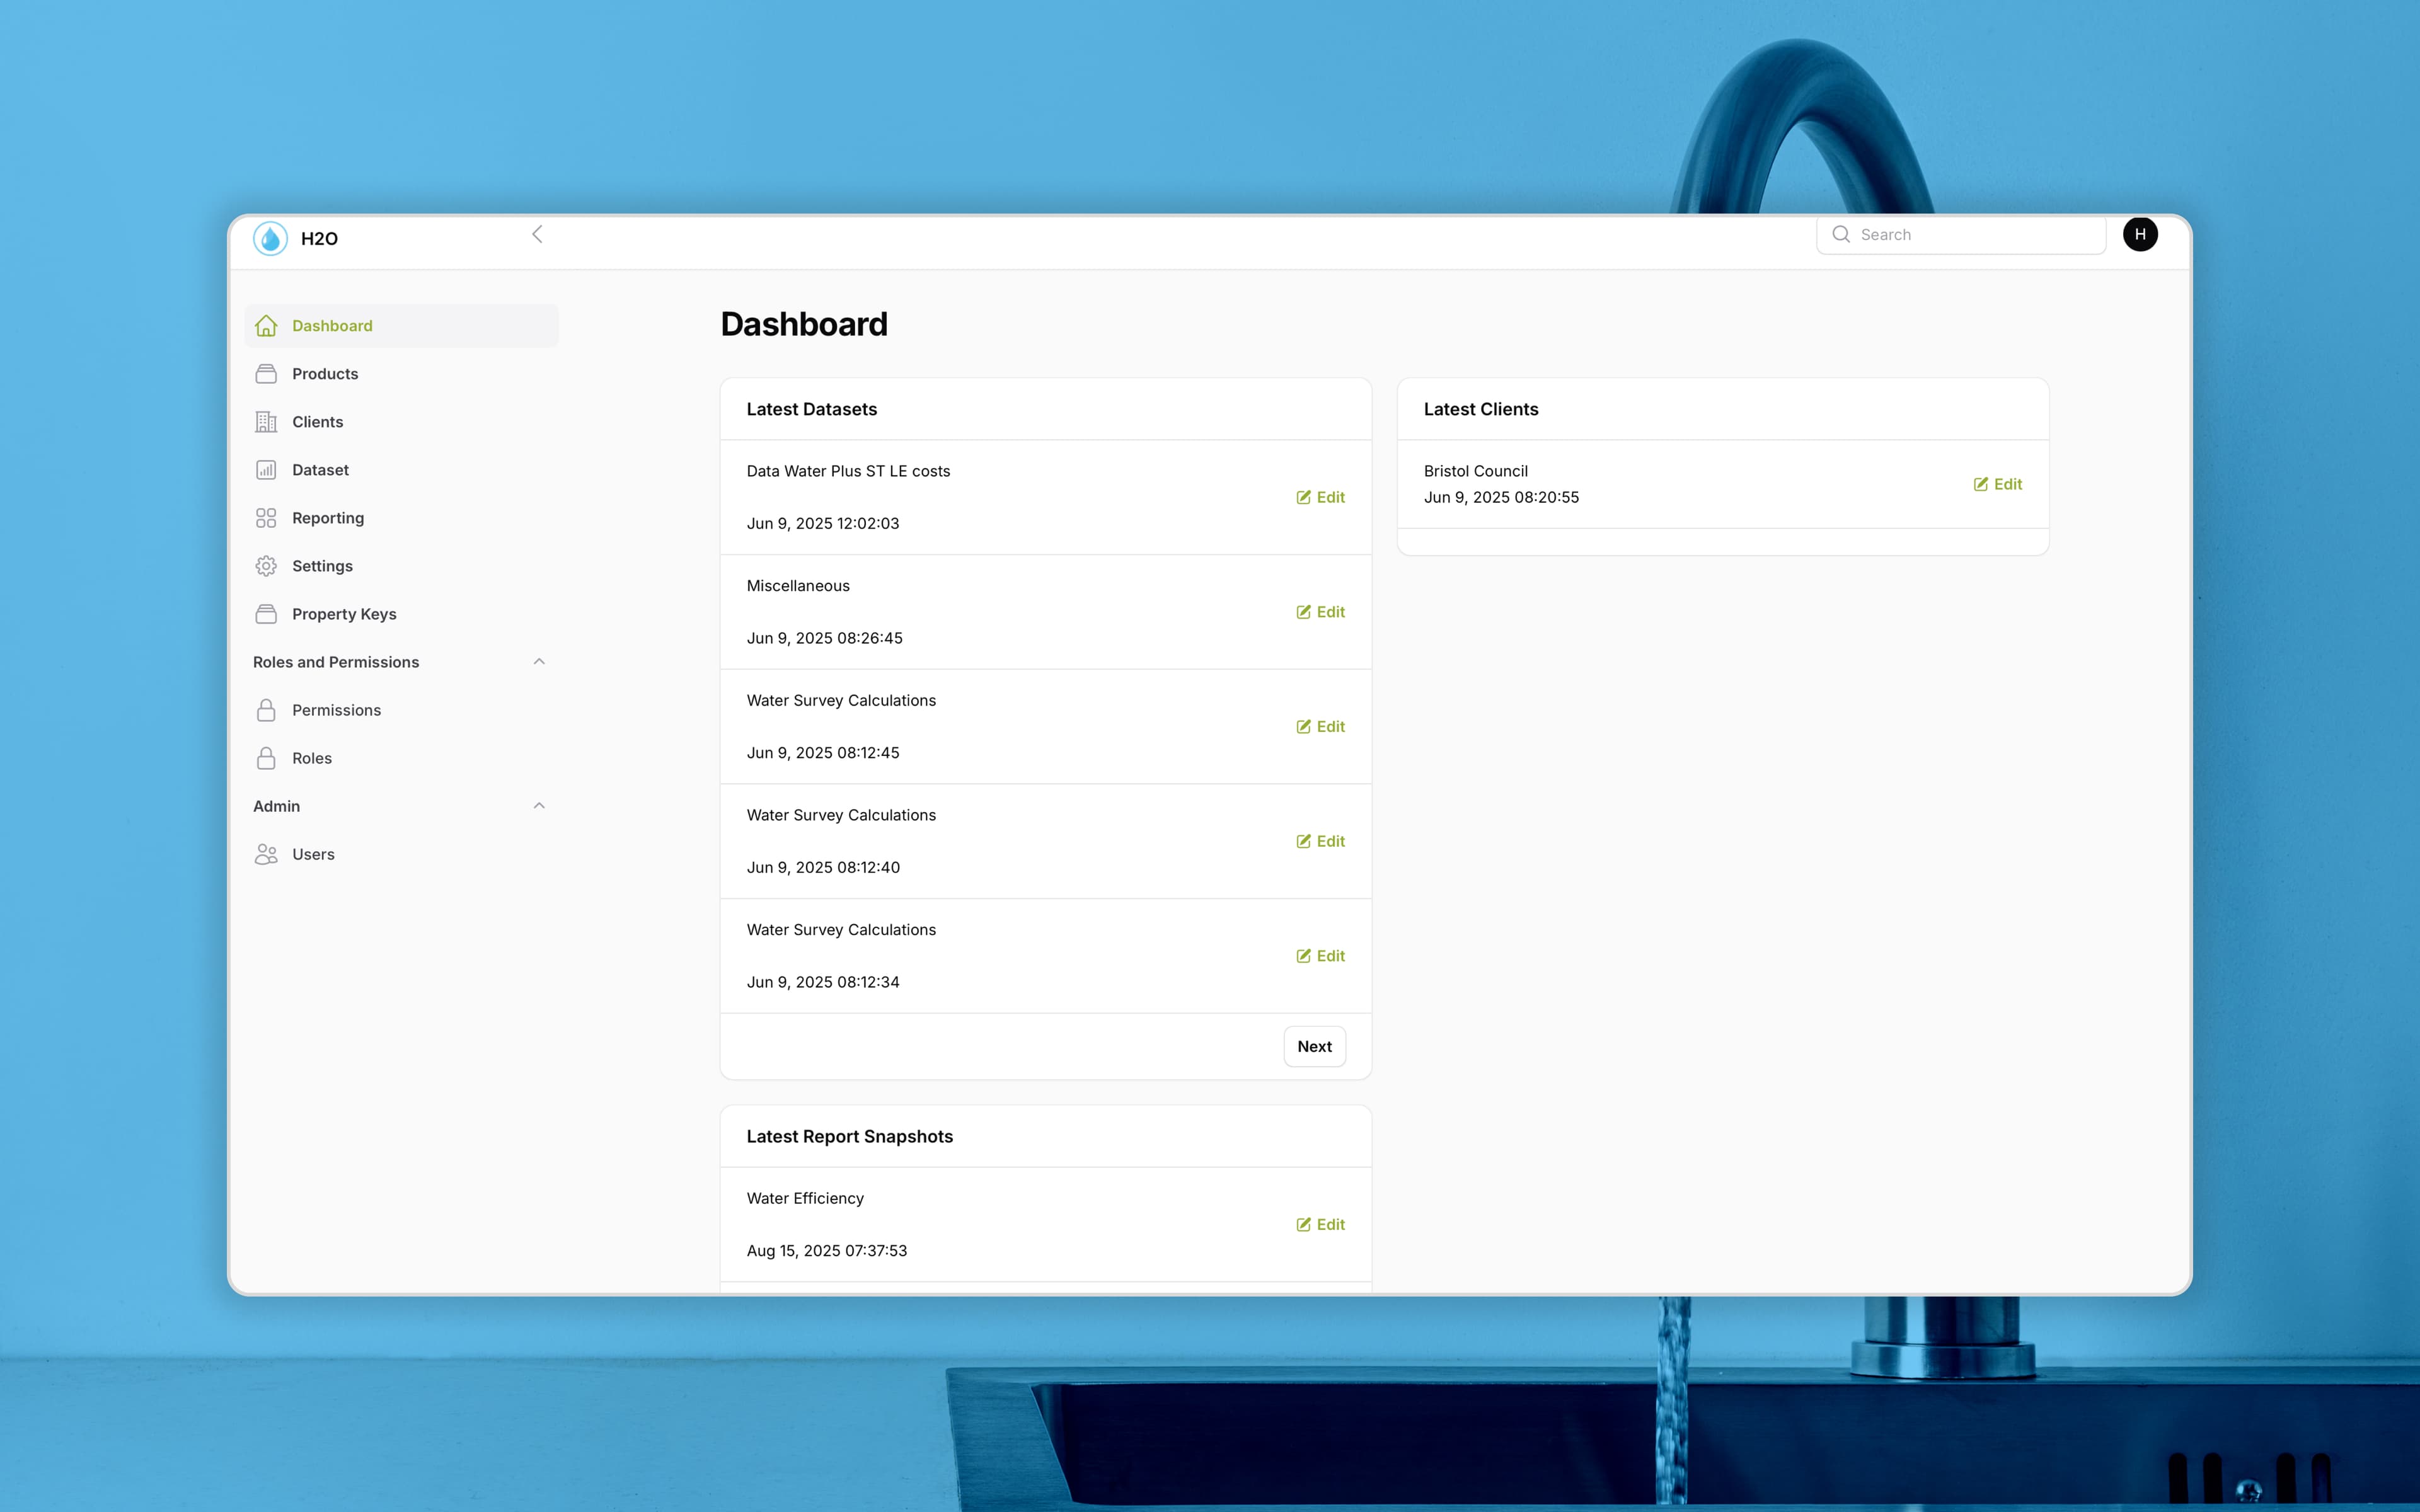Click the Clients building icon
Viewport: 2420px width, 1512px height.
coord(266,422)
